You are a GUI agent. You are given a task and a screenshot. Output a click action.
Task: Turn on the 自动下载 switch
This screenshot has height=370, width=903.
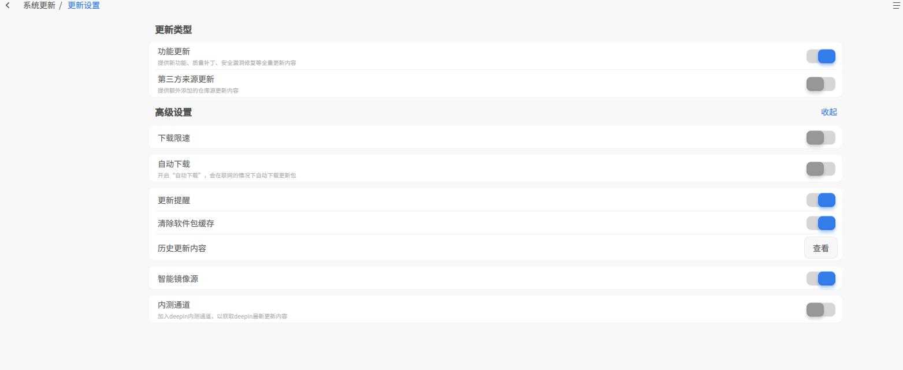[x=820, y=169]
